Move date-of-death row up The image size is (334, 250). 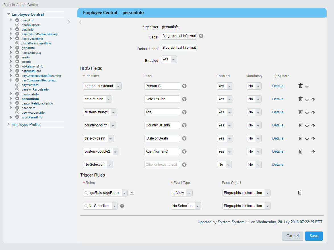point(313,139)
